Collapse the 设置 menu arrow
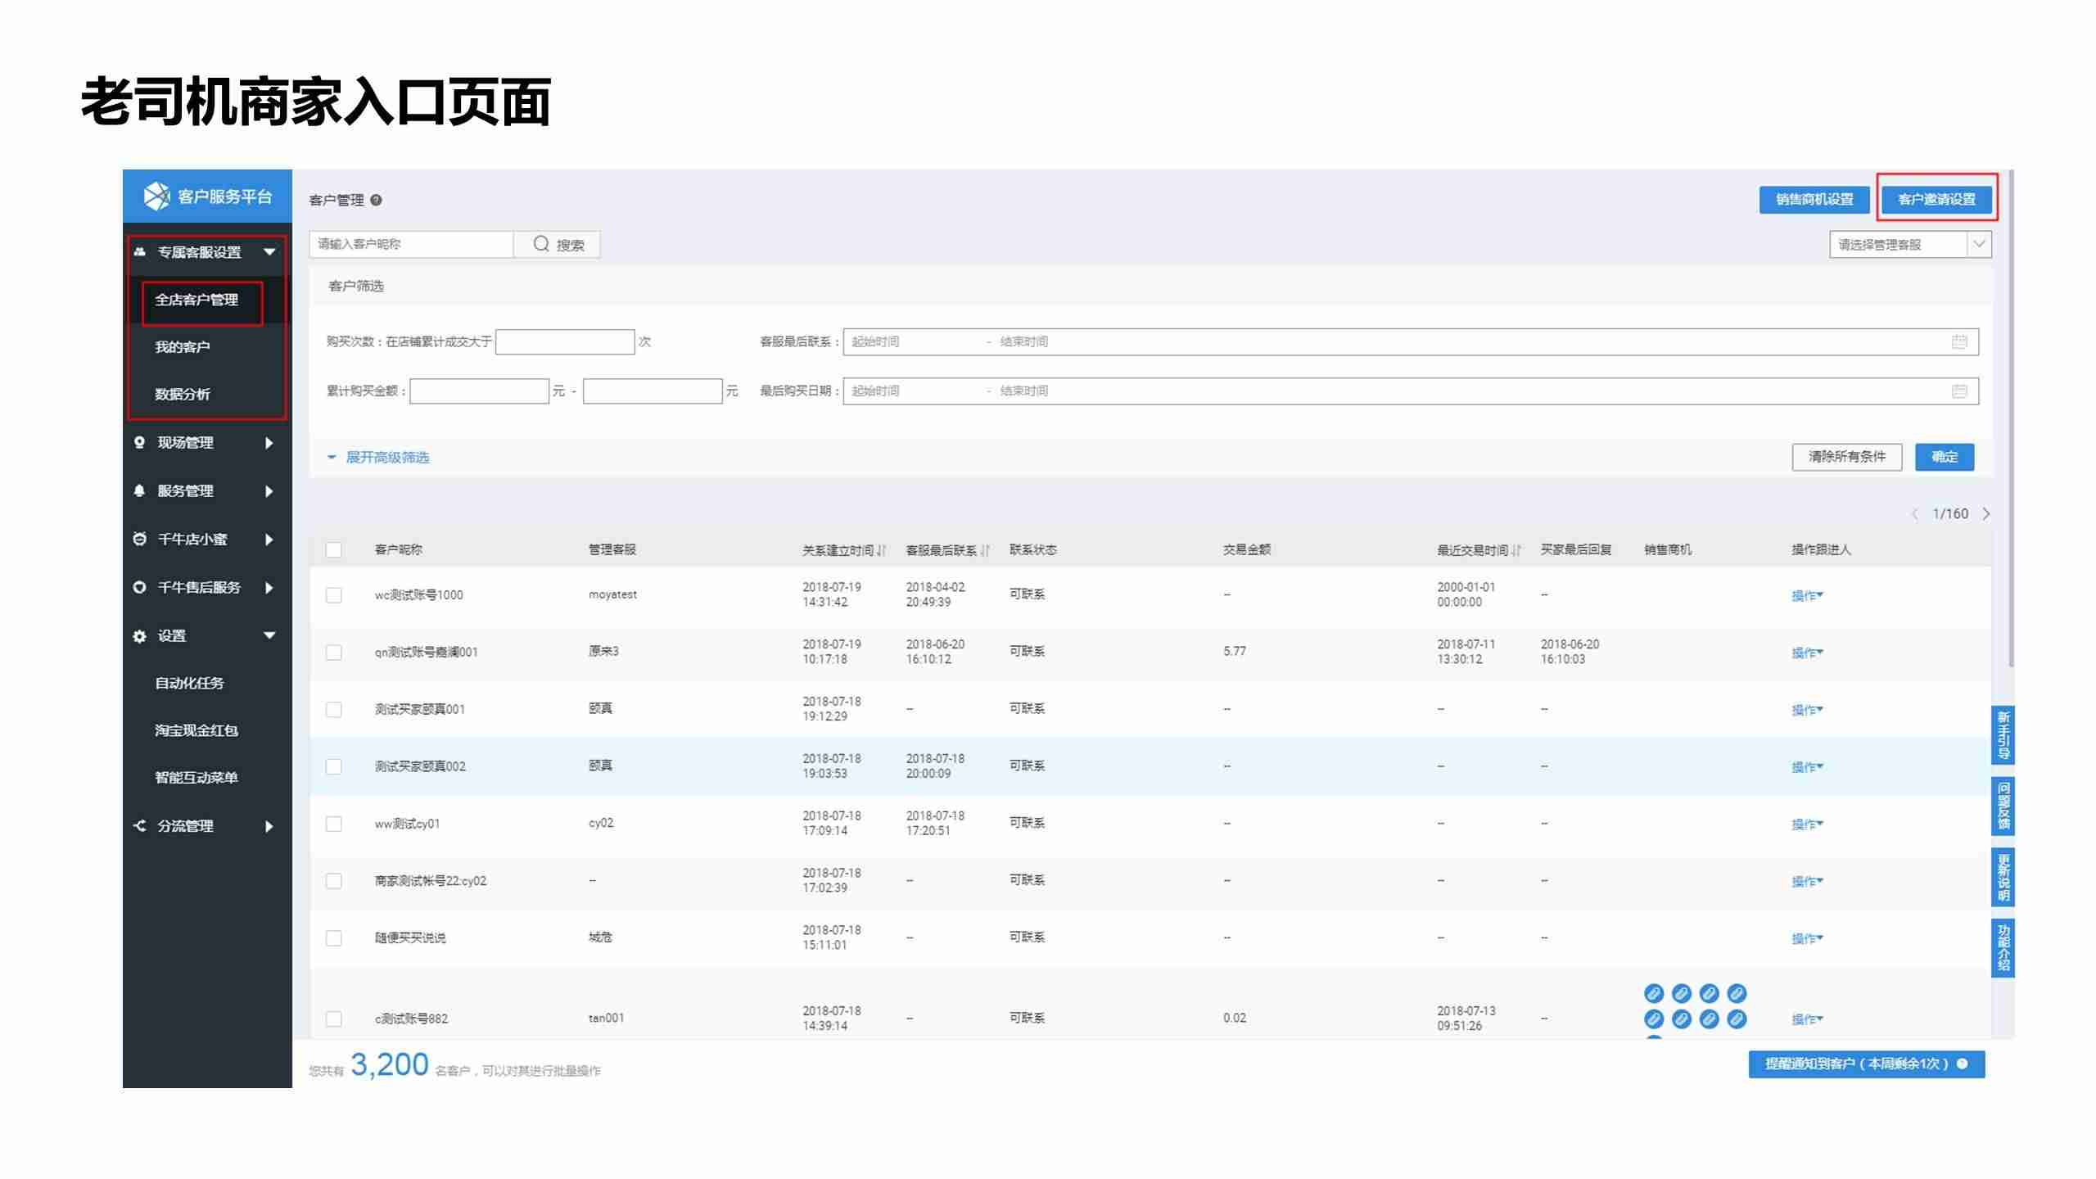Image resolution: width=2096 pixels, height=1179 pixels. [269, 635]
